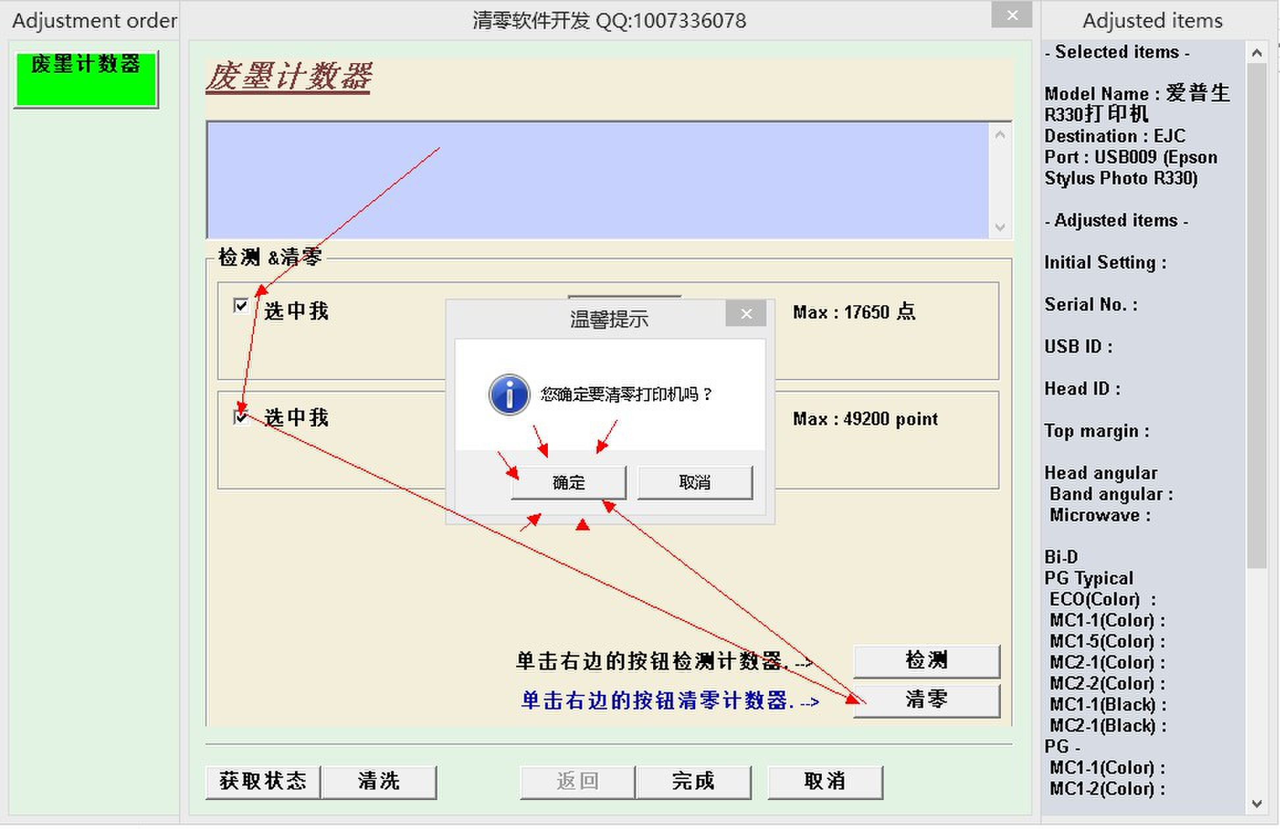The width and height of the screenshot is (1280, 829).
Task: Close the 温馨提示 dialog with X
Action: point(745,314)
